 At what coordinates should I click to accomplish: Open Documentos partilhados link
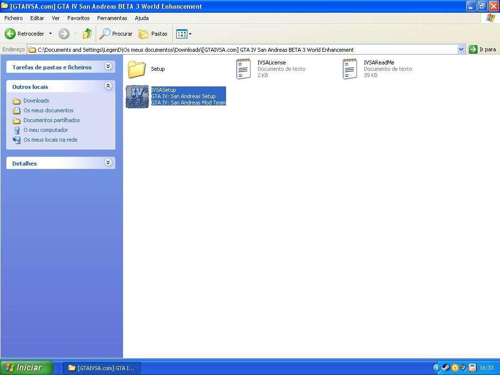(x=52, y=120)
